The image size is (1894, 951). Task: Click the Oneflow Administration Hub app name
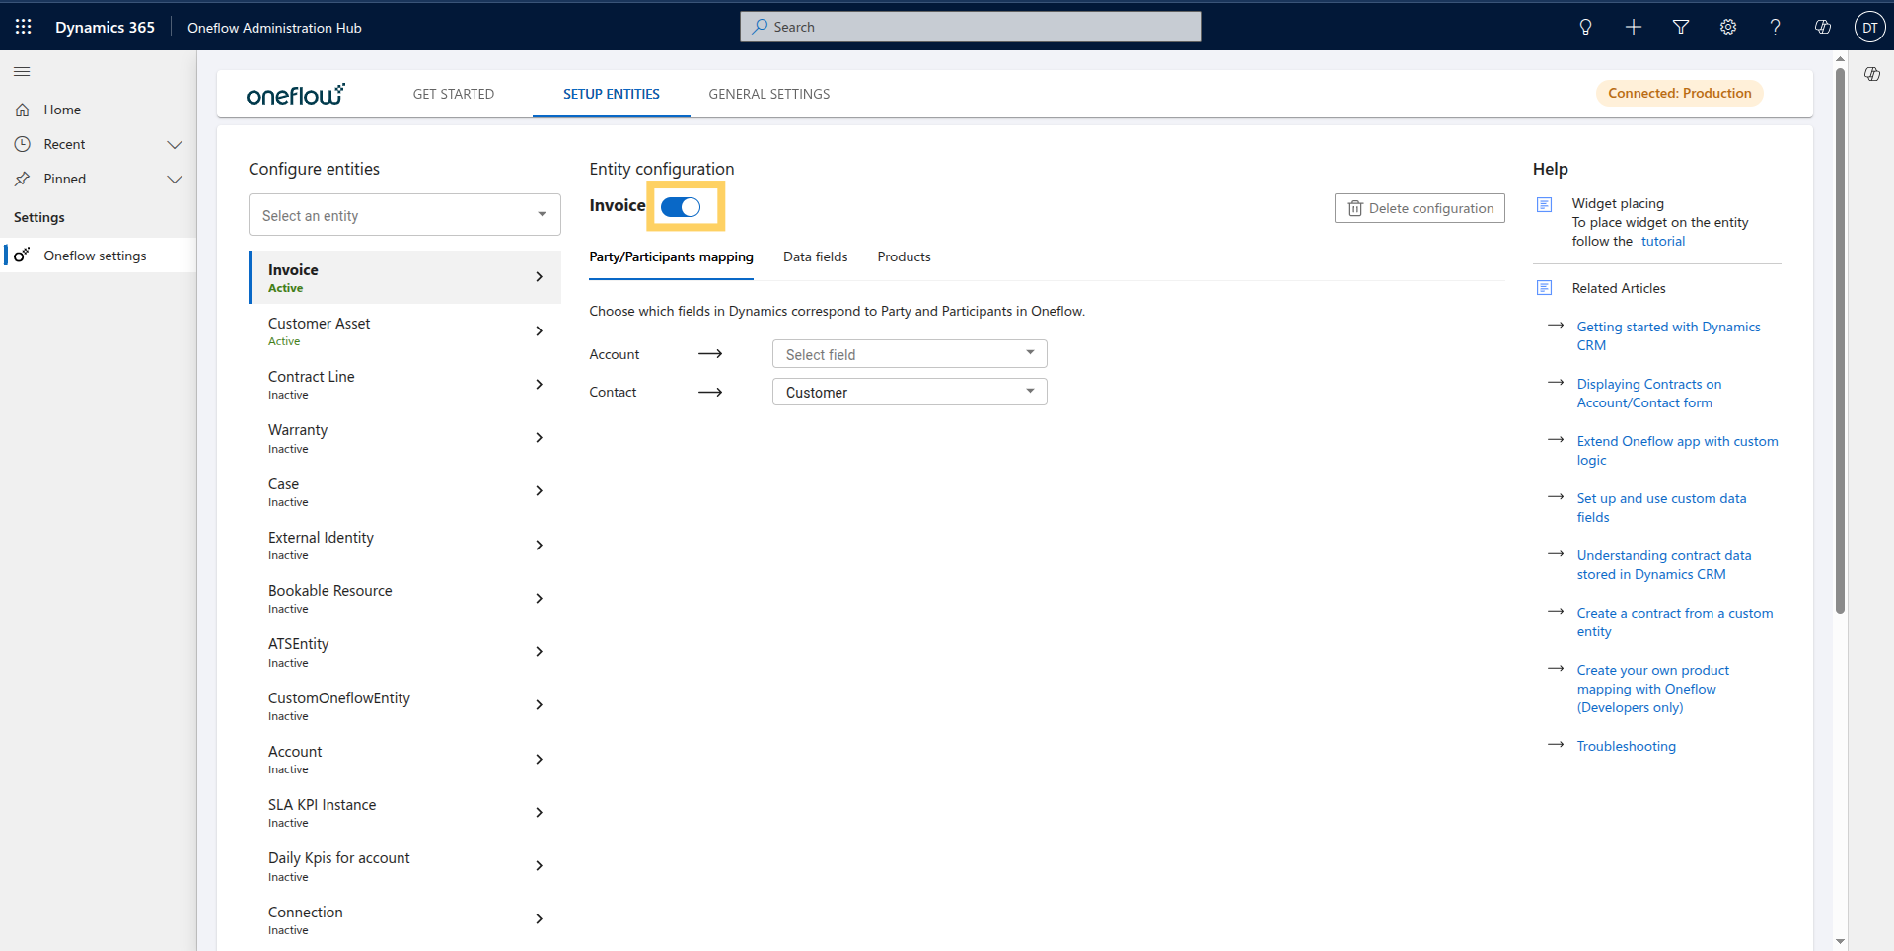click(x=274, y=28)
